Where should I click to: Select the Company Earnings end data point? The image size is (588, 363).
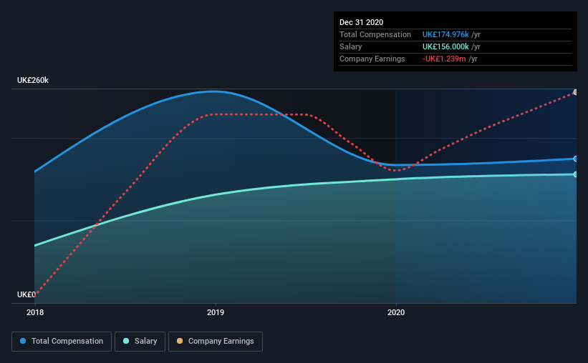575,92
